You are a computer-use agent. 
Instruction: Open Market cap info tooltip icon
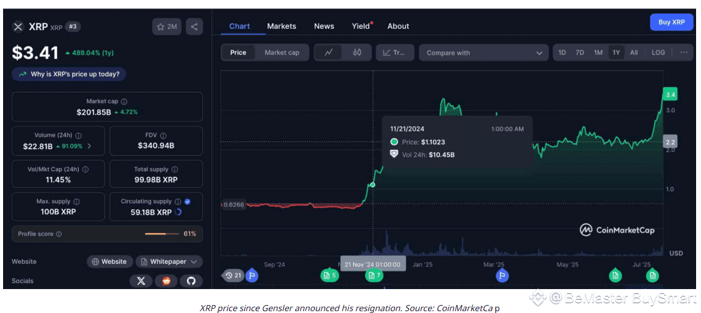click(x=124, y=101)
